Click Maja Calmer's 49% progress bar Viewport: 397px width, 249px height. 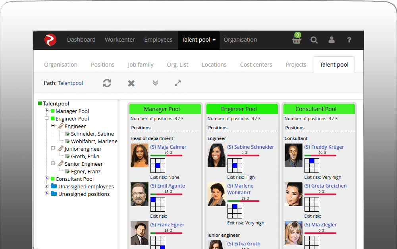[166, 155]
